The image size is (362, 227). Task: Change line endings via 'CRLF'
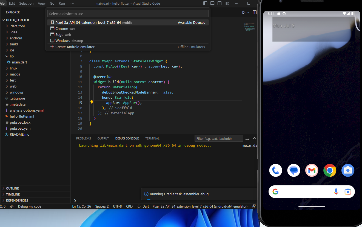click(130, 206)
